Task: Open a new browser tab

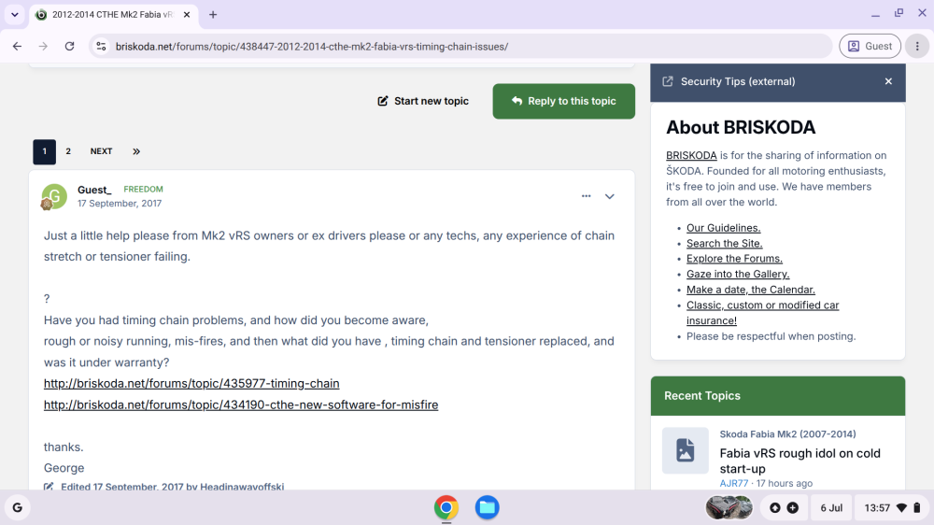Action: [213, 14]
